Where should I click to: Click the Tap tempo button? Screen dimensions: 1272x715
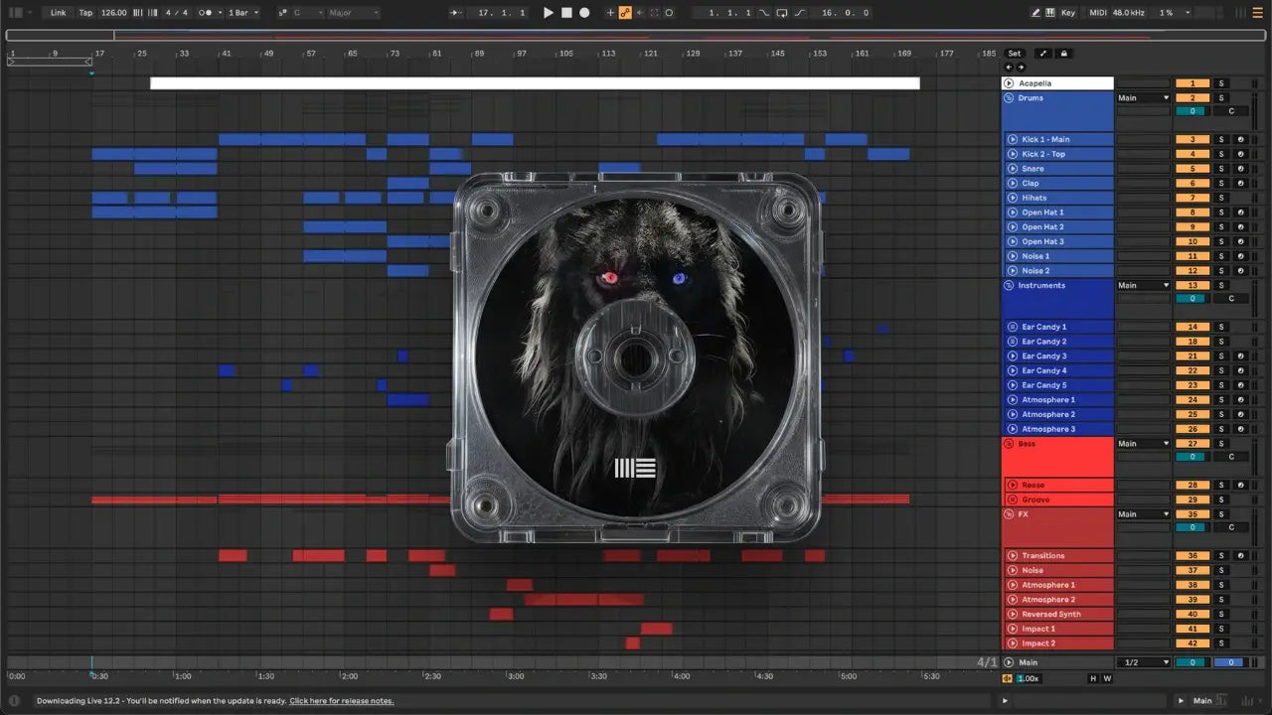click(85, 13)
